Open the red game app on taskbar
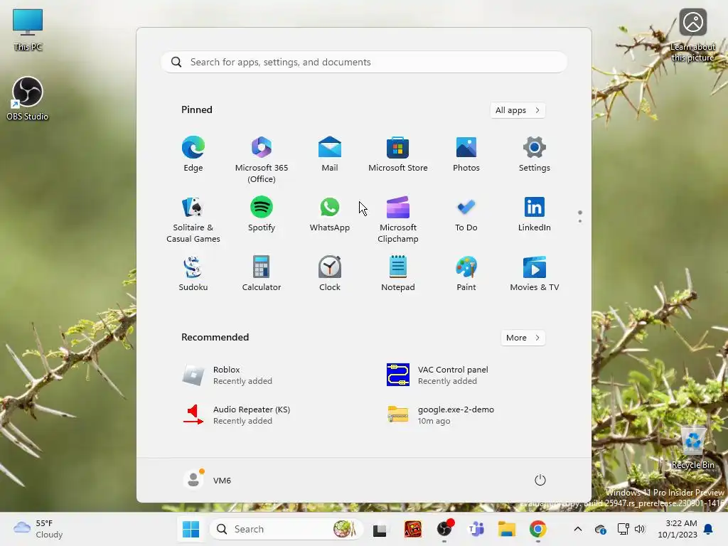The height and width of the screenshot is (546, 728). [x=413, y=529]
